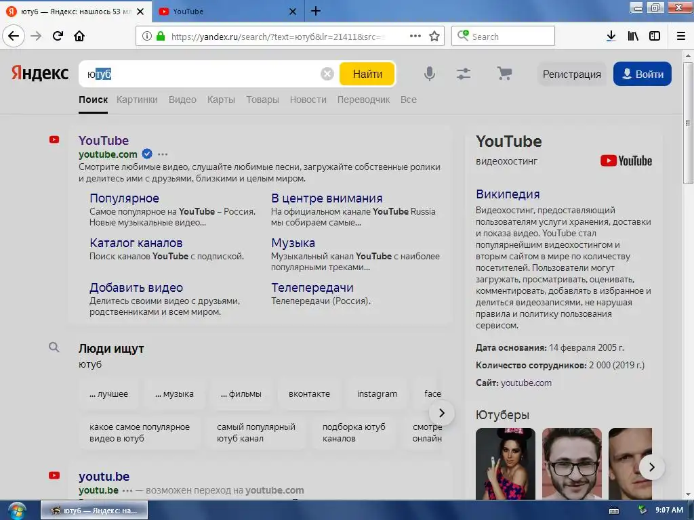Open the library bookshelf icon
This screenshot has width=694, height=520.
(633, 36)
